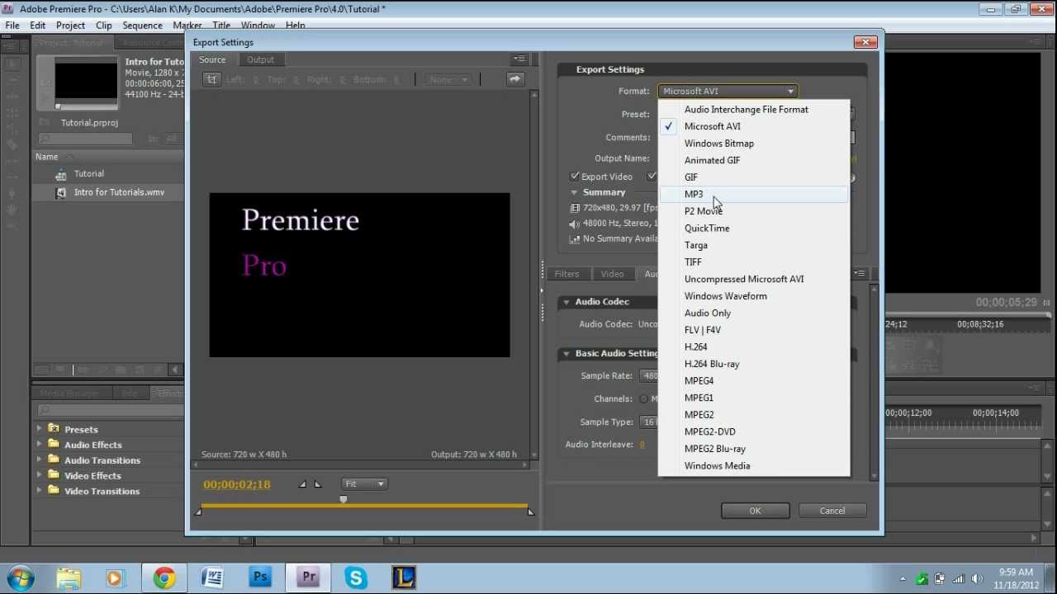Set Out Point triangle below preview
Viewport: 1057px width, 594px height.
(318, 484)
